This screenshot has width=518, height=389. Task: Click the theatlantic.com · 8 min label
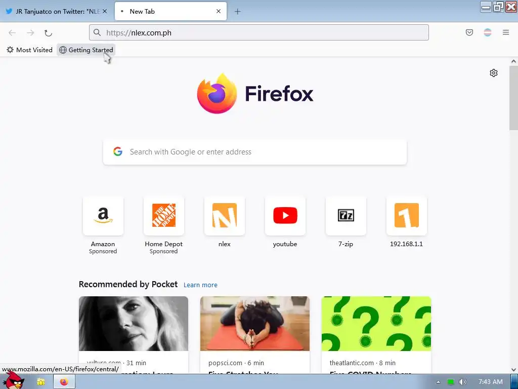(x=362, y=363)
